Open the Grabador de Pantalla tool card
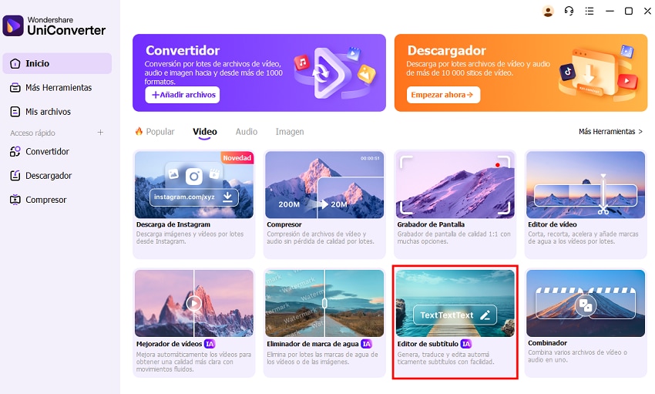Viewport: 655px width, 394px height. coord(455,204)
